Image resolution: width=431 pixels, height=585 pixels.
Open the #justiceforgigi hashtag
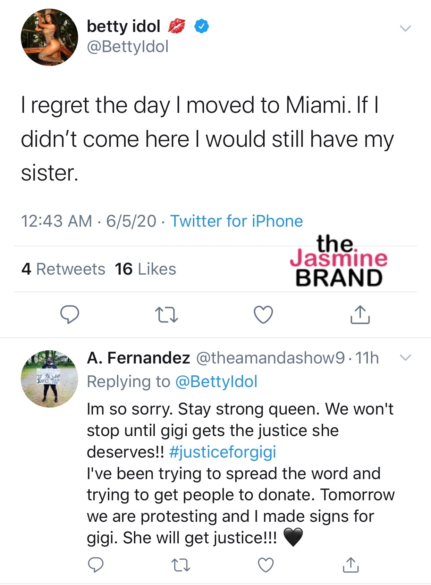[222, 452]
